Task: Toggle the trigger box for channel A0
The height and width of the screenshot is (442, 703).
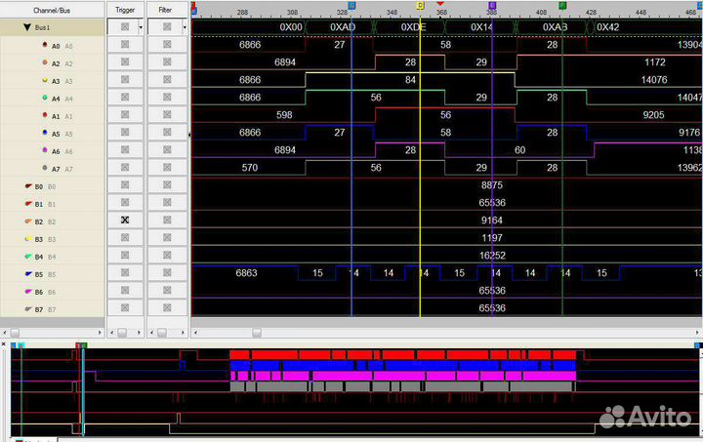Action: [124, 46]
